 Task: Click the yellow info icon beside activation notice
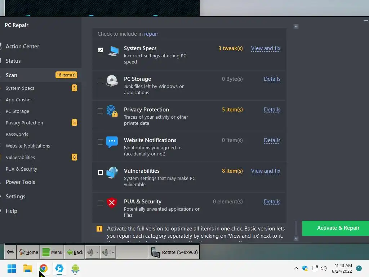pos(99,229)
